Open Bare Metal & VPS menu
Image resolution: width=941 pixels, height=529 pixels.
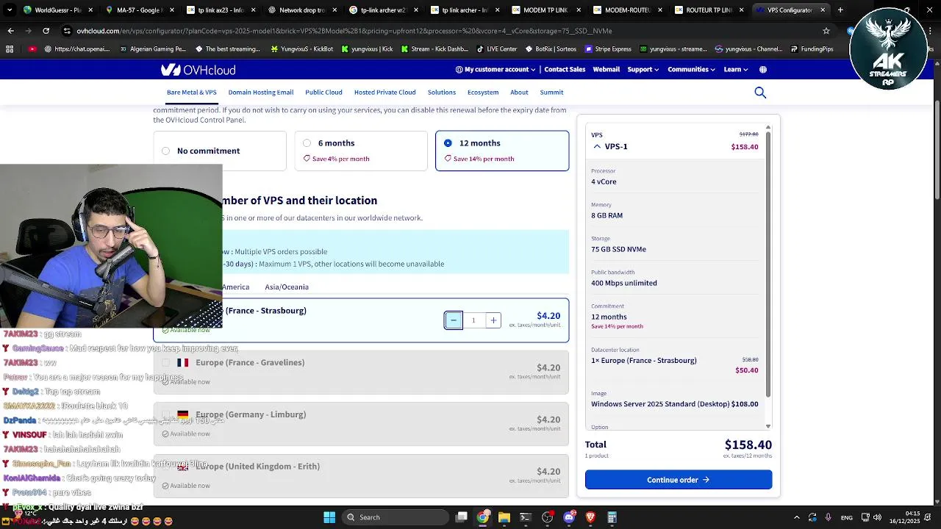click(x=191, y=93)
